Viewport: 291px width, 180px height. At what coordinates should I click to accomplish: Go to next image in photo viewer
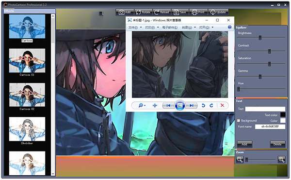(192, 105)
